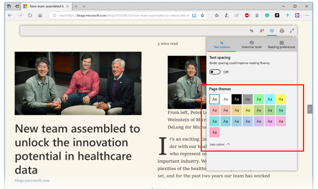Image resolution: width=318 pixels, height=189 pixels.
Task: Turn on the Text spacing toggle
Action: [215, 72]
